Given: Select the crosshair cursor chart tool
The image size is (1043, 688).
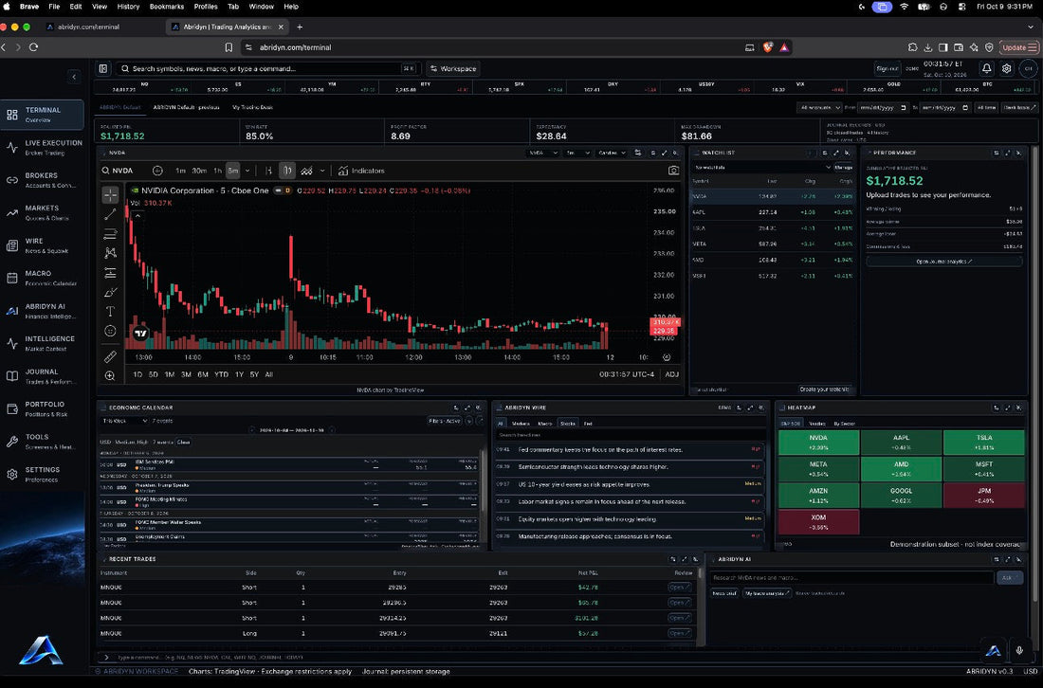Looking at the screenshot, I should pyautogui.click(x=110, y=195).
